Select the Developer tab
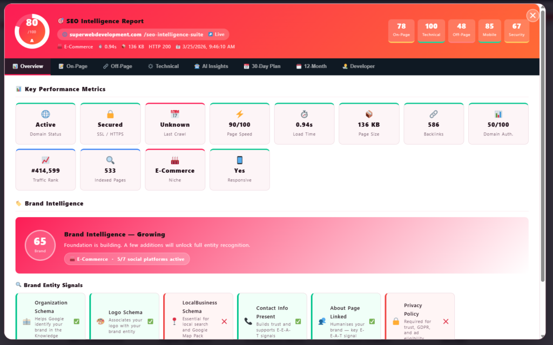The image size is (553, 345). 359,66
